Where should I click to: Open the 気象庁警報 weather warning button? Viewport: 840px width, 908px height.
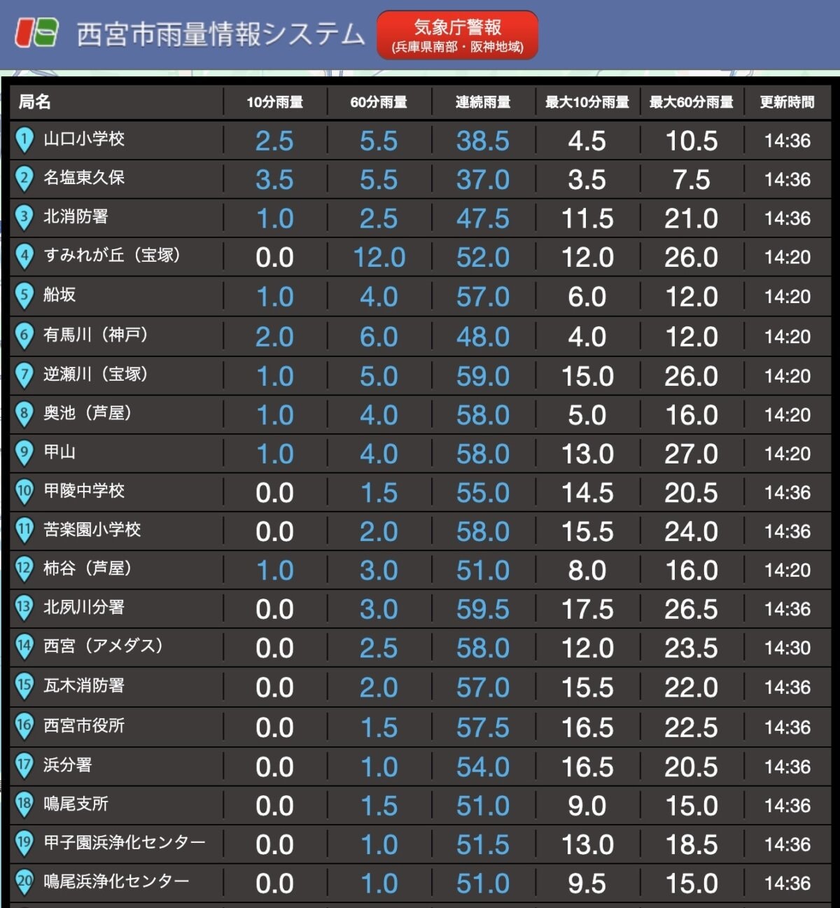(x=457, y=35)
